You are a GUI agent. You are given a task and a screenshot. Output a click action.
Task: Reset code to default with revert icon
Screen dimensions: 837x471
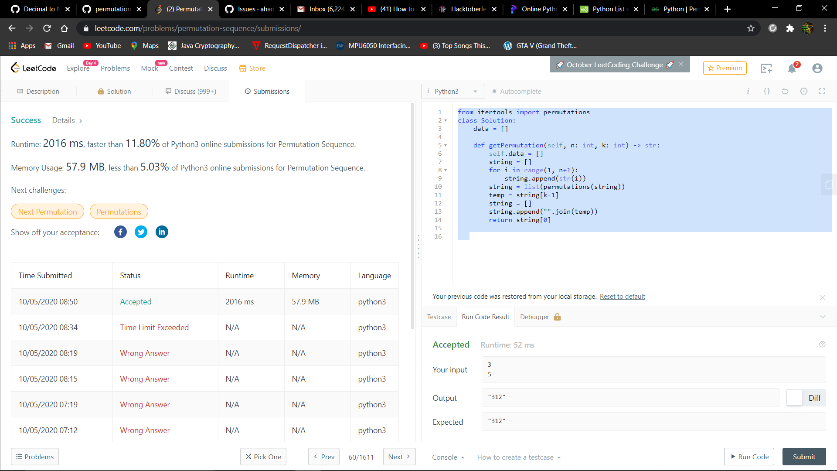point(785,92)
